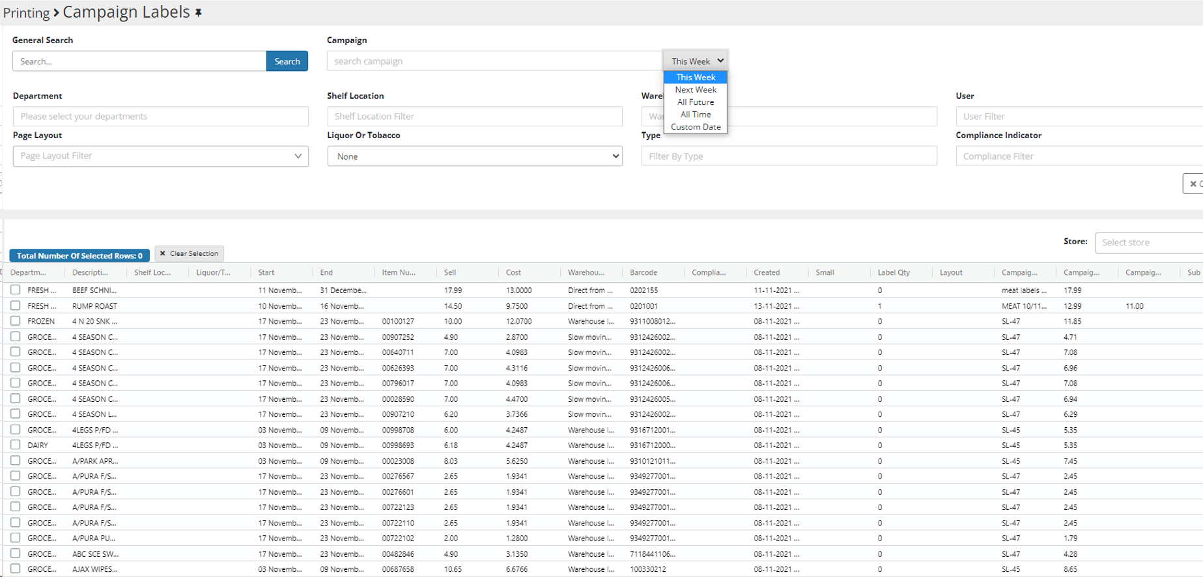Click item number 00023008

pos(398,461)
